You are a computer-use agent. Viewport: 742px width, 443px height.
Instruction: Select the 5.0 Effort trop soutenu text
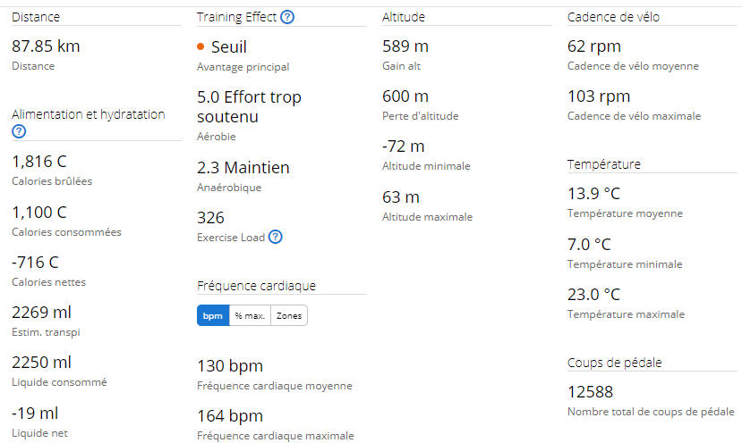[250, 107]
